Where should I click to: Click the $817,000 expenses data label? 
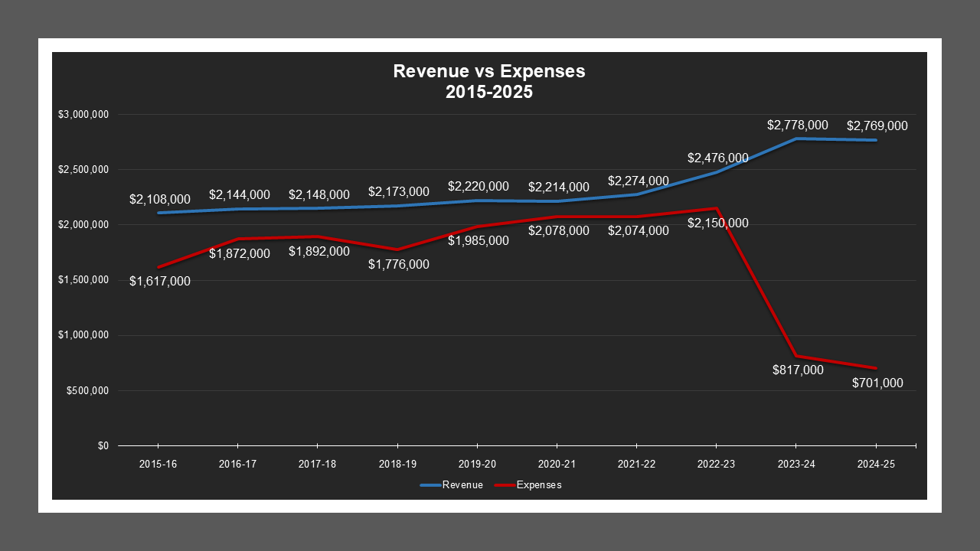click(798, 370)
